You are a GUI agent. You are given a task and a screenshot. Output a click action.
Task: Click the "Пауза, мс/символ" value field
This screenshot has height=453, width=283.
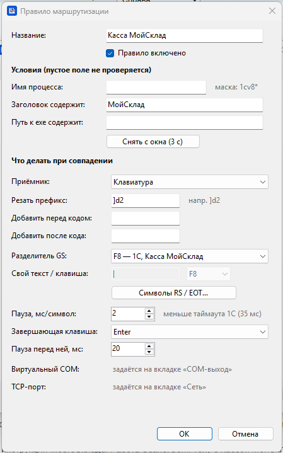128,314
